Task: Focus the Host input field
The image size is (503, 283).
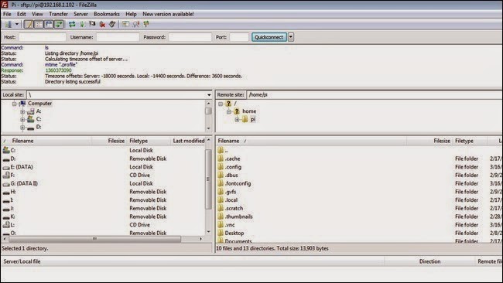Action: click(43, 37)
